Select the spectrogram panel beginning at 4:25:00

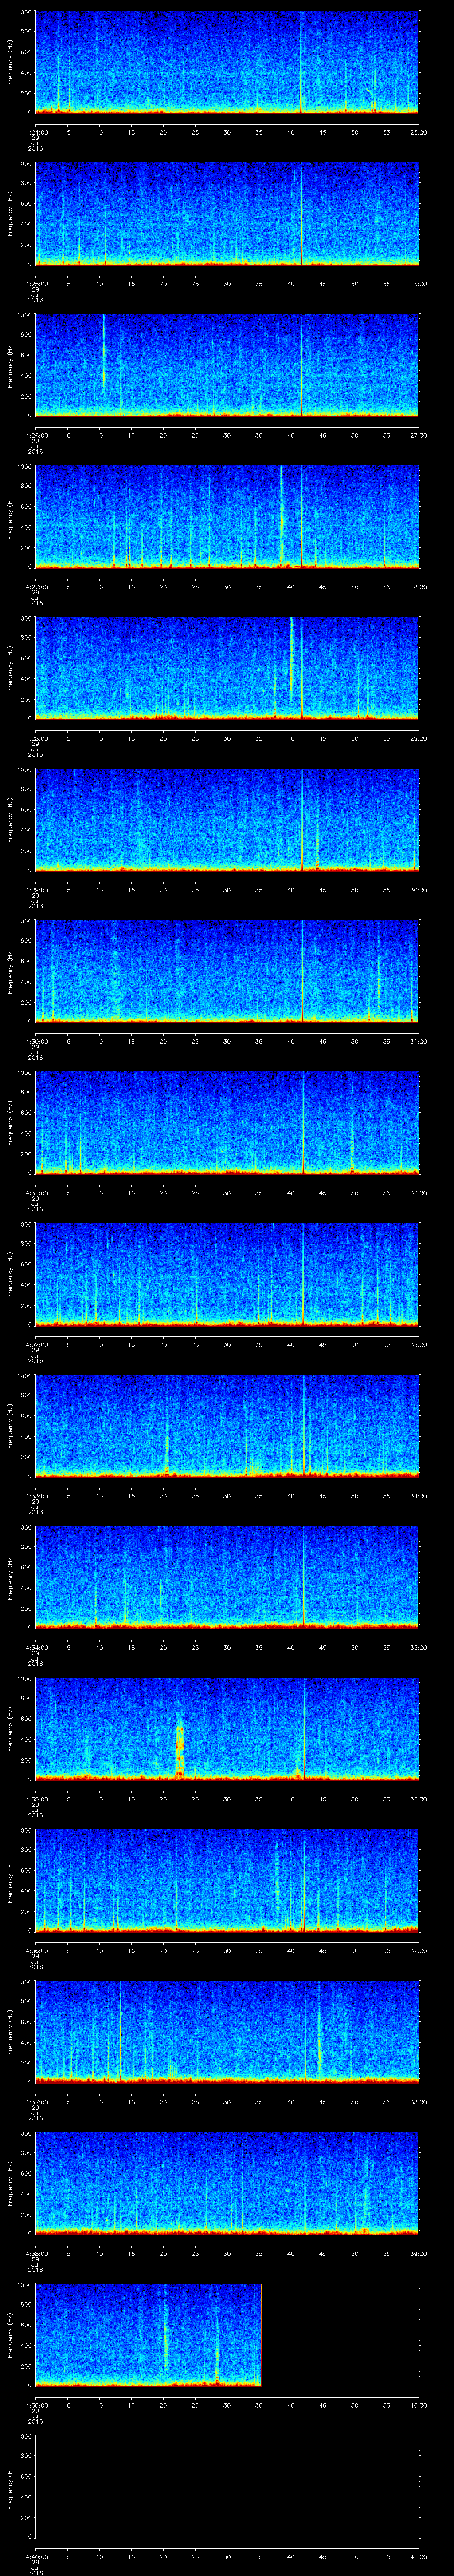[227, 213]
